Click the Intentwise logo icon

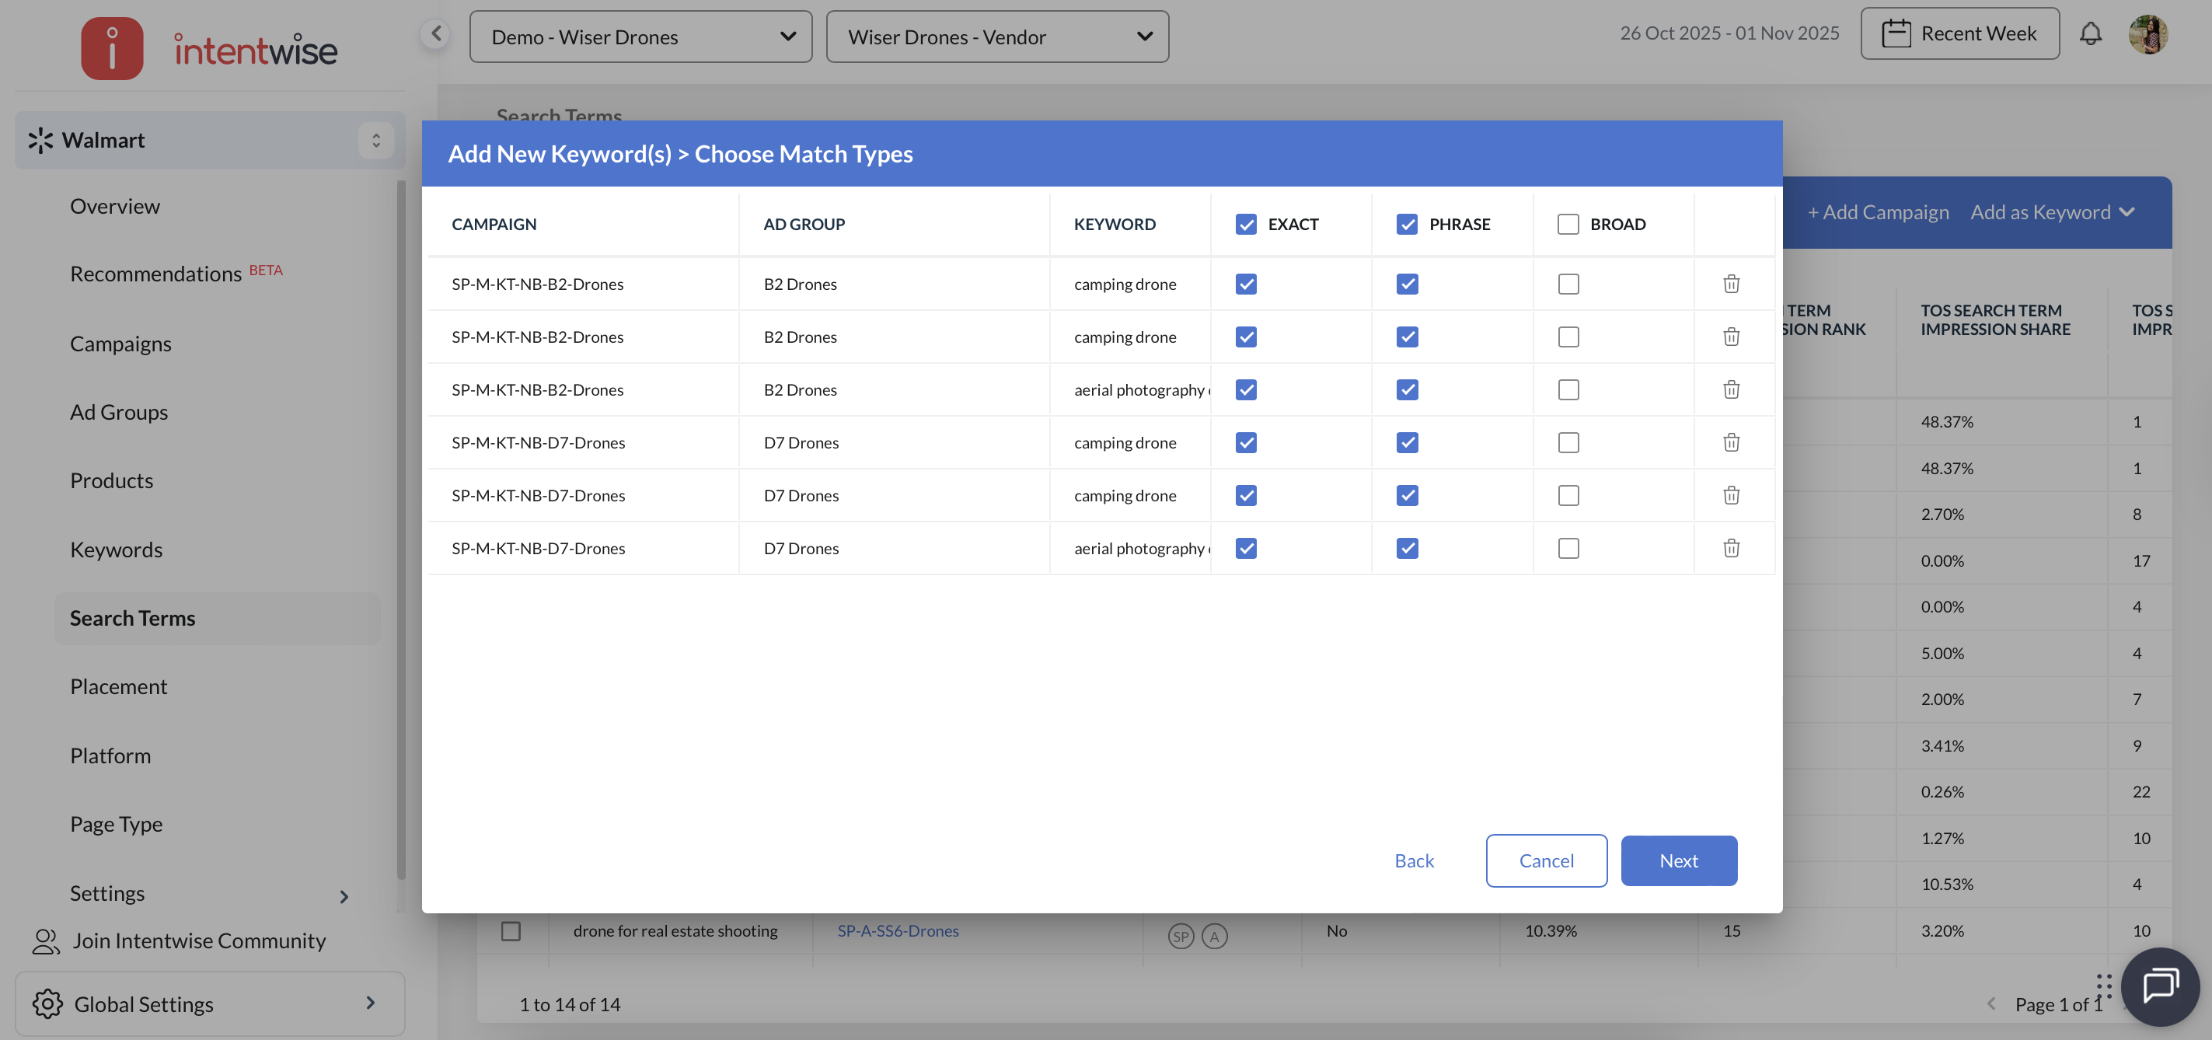(112, 48)
